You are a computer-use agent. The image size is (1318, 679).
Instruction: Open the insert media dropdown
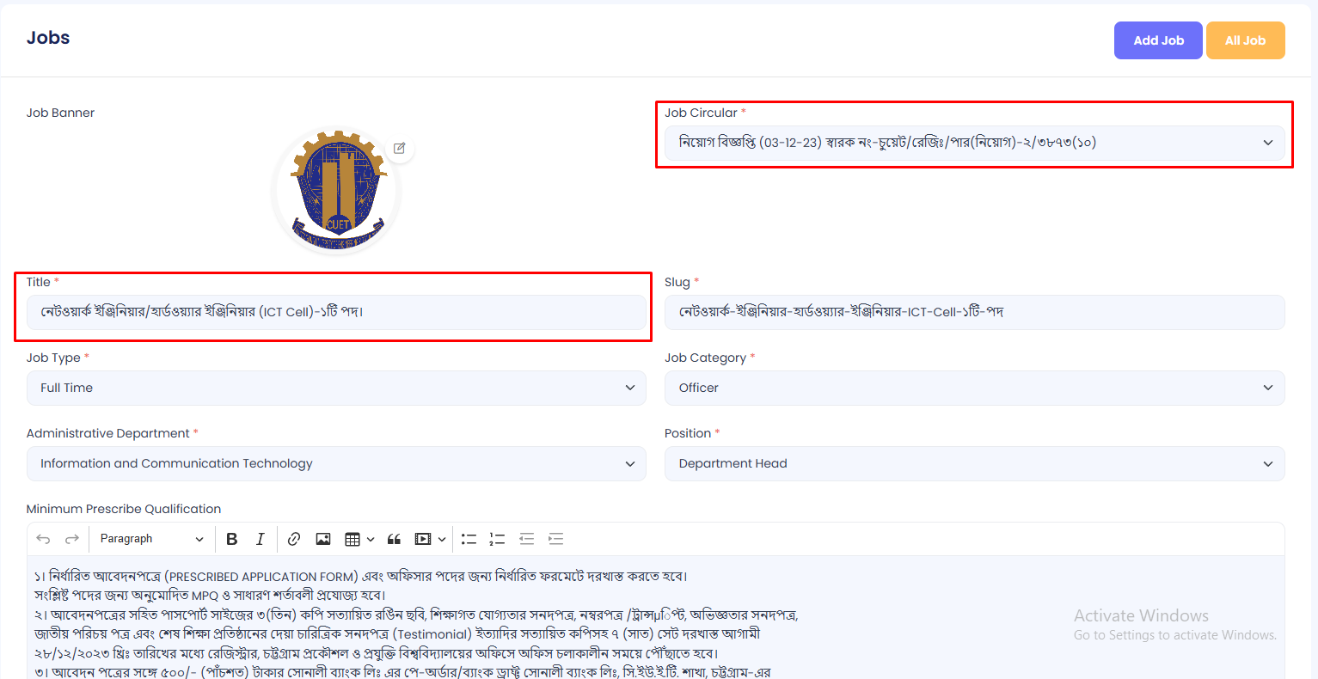[x=430, y=539]
